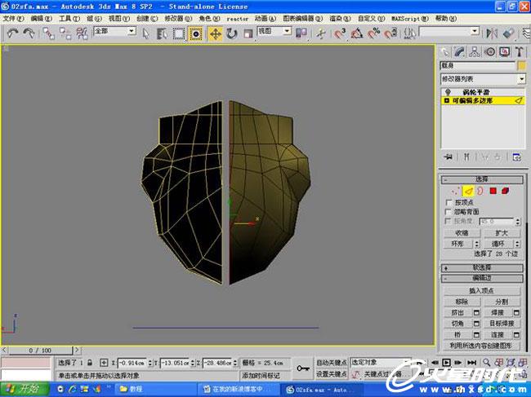Activate the Select and Move tool
The height and width of the screenshot is (397, 531).
coord(215,33)
